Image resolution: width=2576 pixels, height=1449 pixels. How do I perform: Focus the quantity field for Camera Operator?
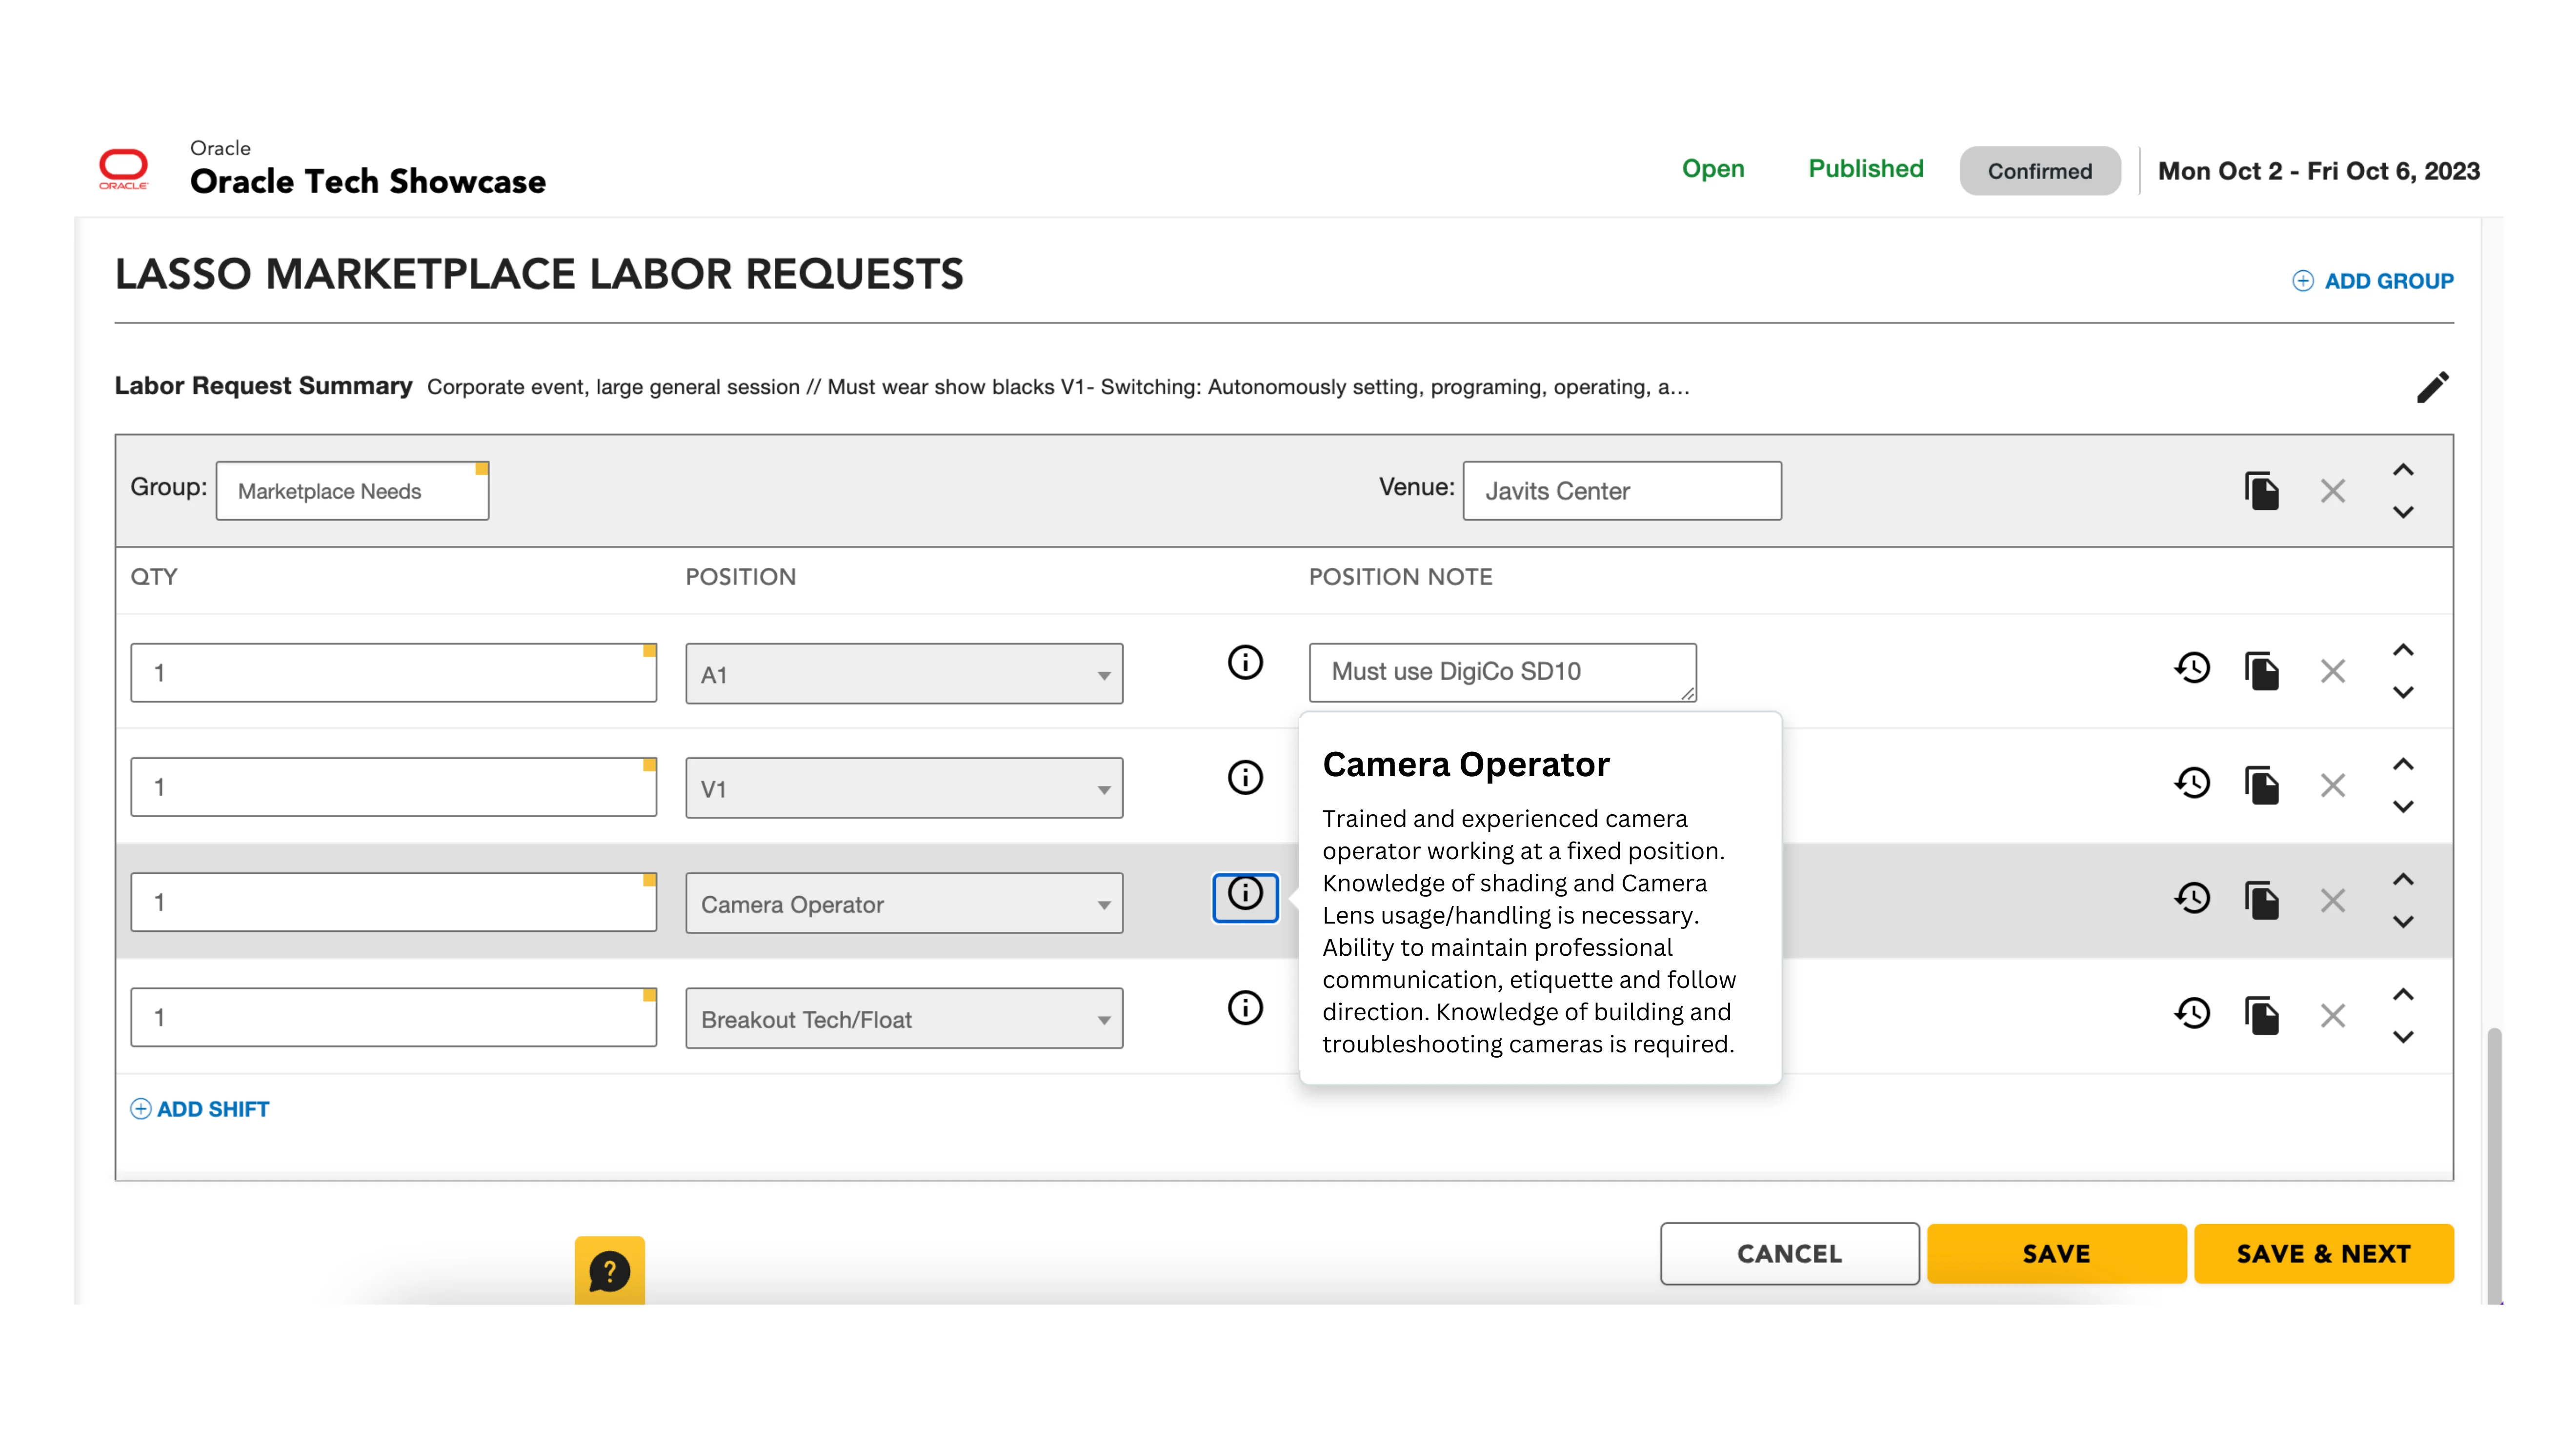pyautogui.click(x=393, y=902)
